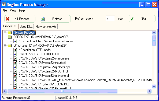This screenshot has height=101, width=159.
Task: Switch to the Used DLL tab
Action: pyautogui.click(x=26, y=27)
